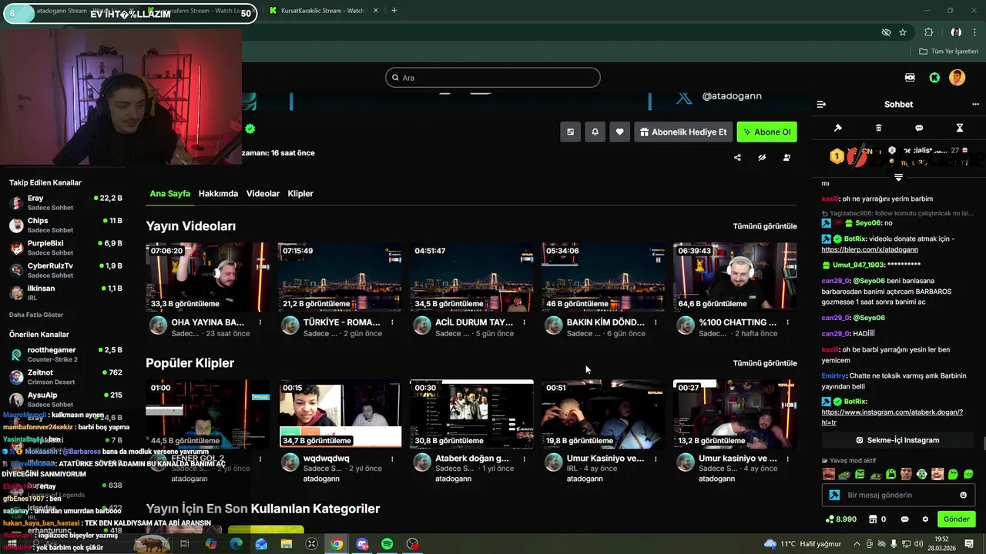The width and height of the screenshot is (986, 554).
Task: Click the Gönder send button
Action: point(957,519)
